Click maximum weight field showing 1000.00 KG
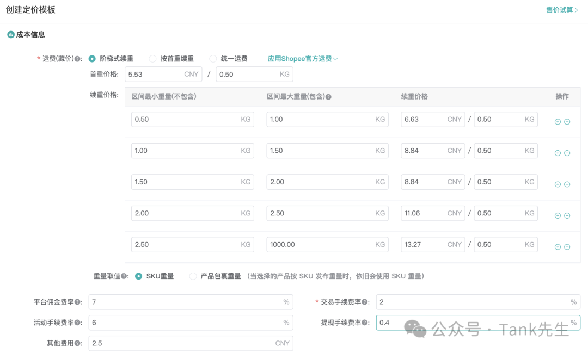This screenshot has width=588, height=353. pos(327,244)
